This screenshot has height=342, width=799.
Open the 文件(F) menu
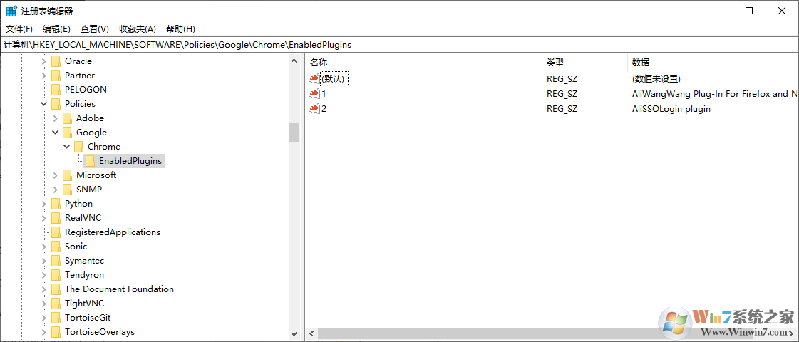(x=19, y=29)
